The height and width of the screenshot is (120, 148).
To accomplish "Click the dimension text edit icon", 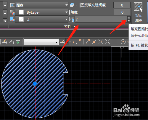I will [x=11, y=42].
